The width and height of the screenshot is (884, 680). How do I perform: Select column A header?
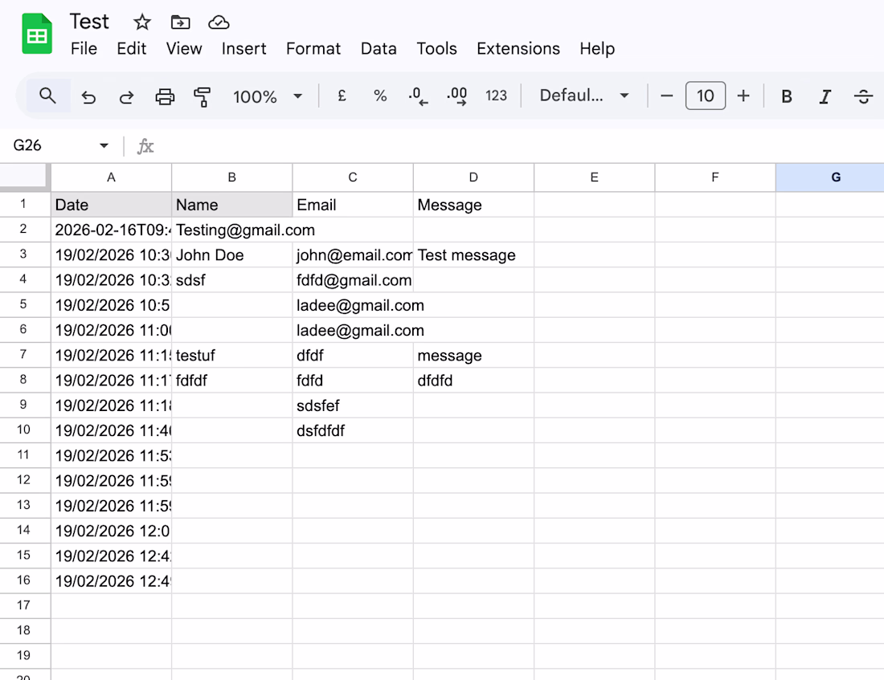(x=111, y=177)
